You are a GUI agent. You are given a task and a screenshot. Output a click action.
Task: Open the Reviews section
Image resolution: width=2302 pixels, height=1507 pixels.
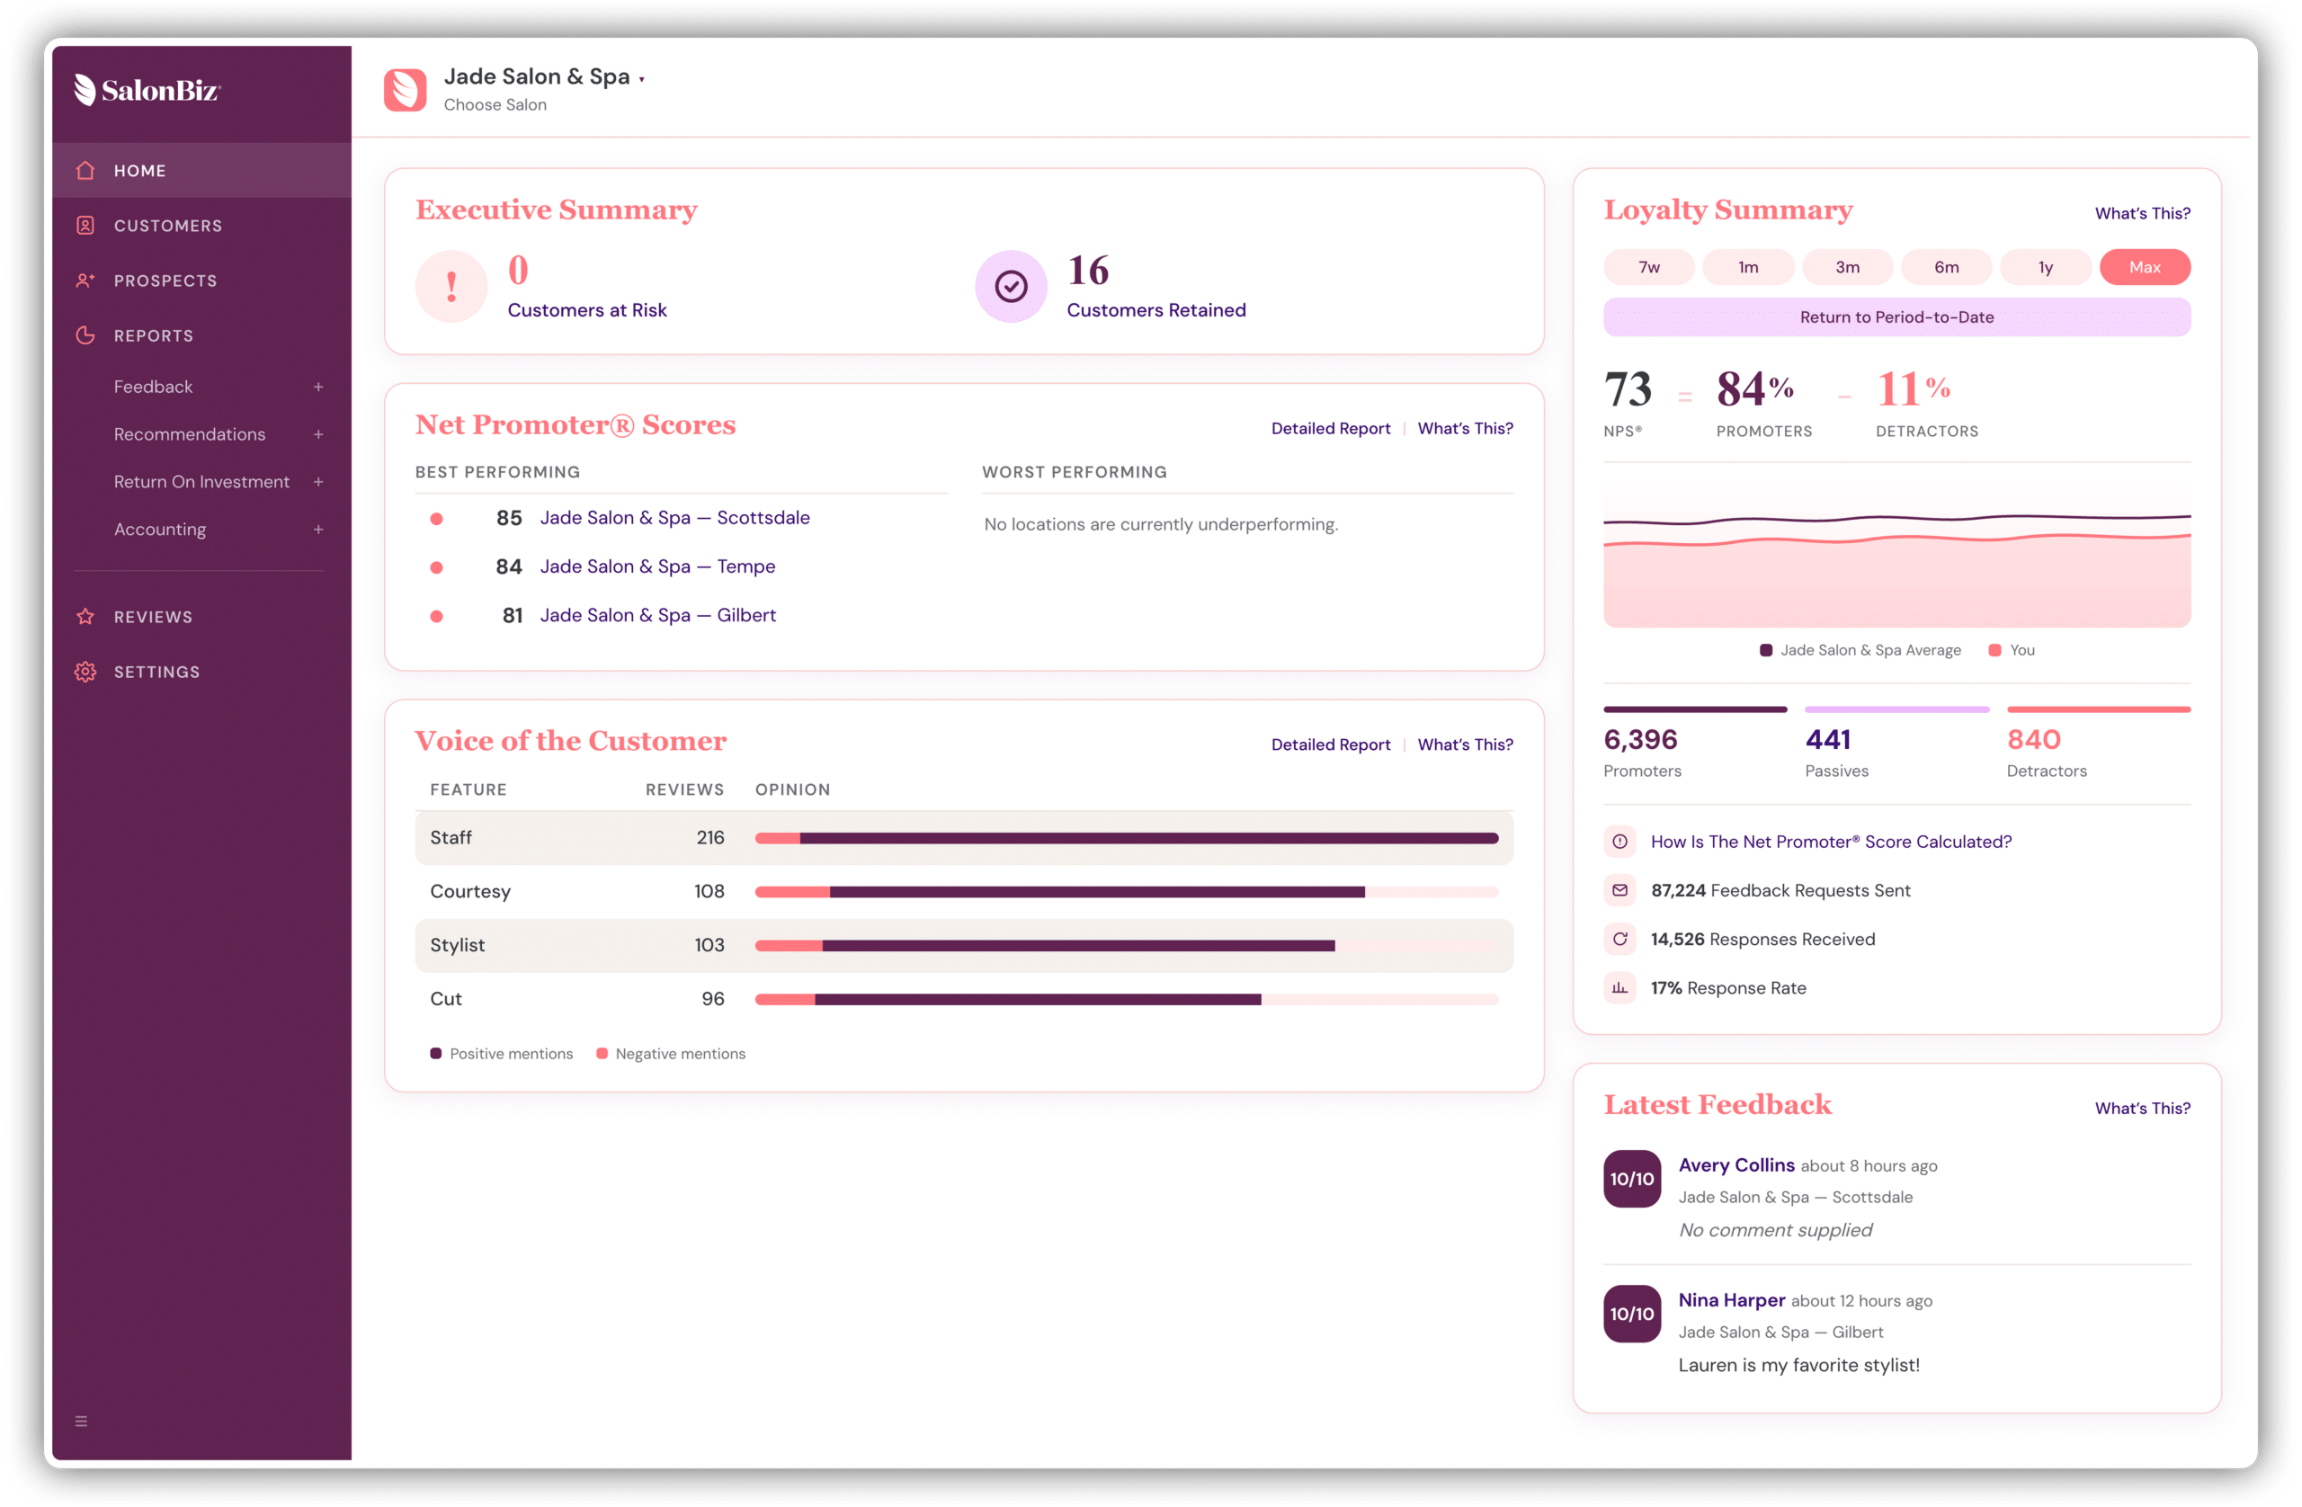(x=201, y=617)
